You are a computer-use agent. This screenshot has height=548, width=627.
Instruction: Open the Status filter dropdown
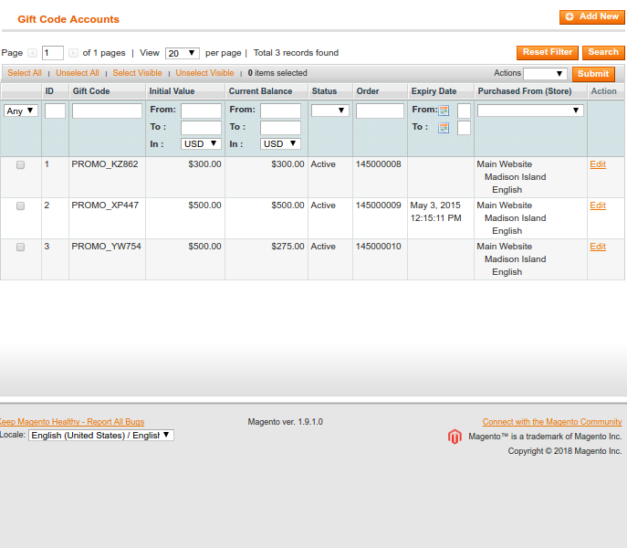click(329, 111)
